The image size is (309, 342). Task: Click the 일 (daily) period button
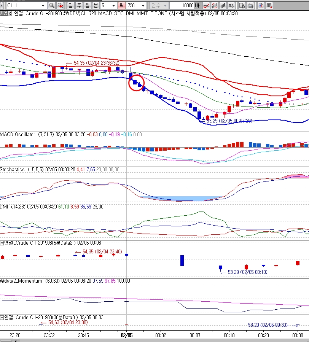pos(70,6)
